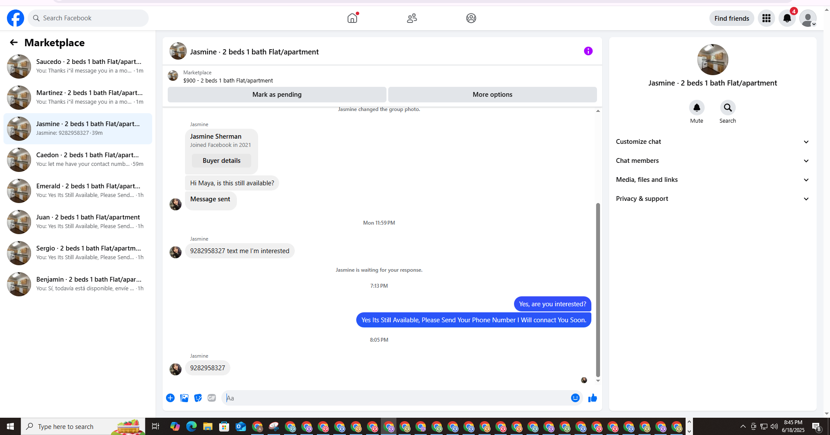Open Outlook from the taskbar
The width and height of the screenshot is (830, 435).
pyautogui.click(x=241, y=426)
